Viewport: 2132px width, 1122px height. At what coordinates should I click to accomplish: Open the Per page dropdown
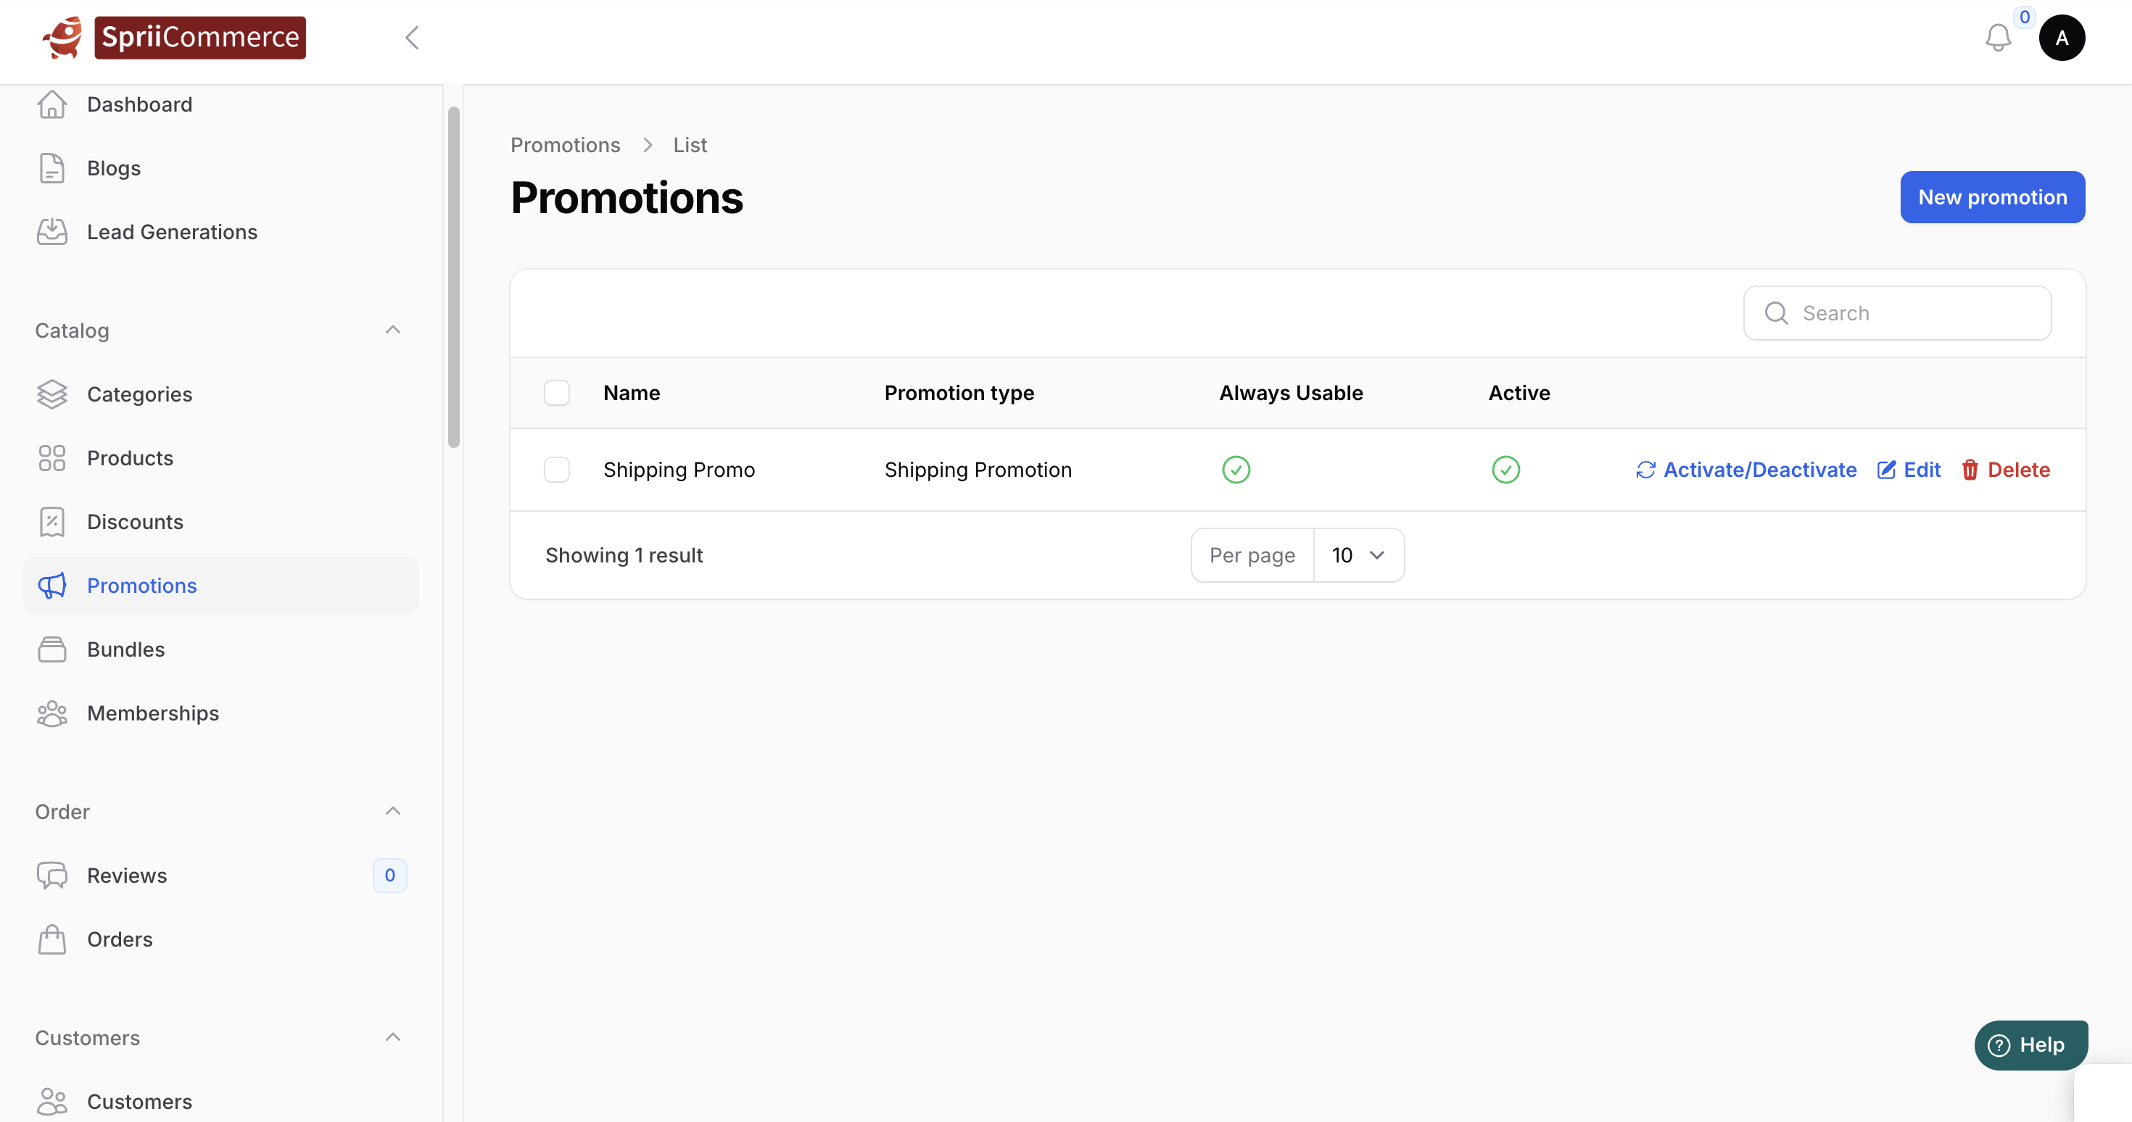(1358, 554)
